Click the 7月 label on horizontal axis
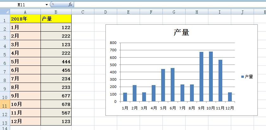This screenshot has width=266, height=130. [182, 108]
